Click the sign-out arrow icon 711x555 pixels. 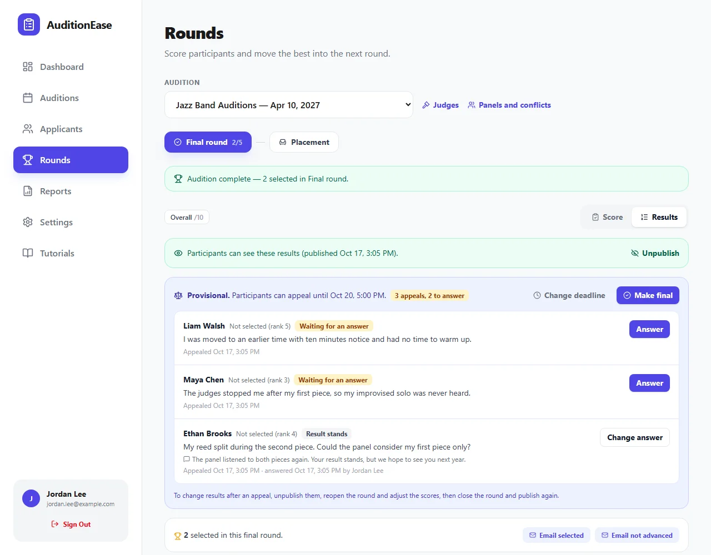tap(55, 524)
